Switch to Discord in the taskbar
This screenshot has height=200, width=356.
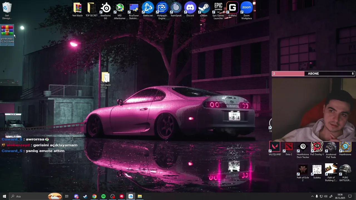[x=76, y=196]
